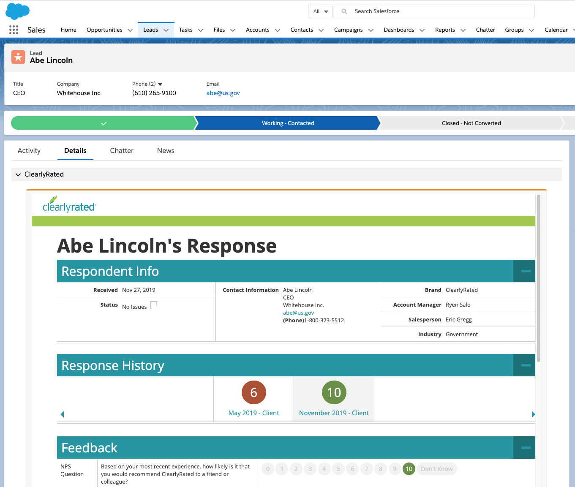Select NPS rating 0

[268, 469]
